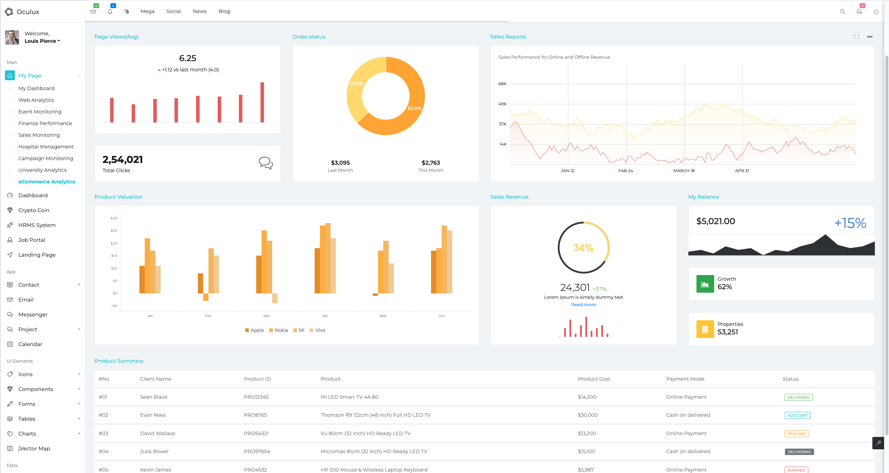The image size is (889, 473).
Task: Click the PENDING badge for David Wallace
Action: (797, 434)
